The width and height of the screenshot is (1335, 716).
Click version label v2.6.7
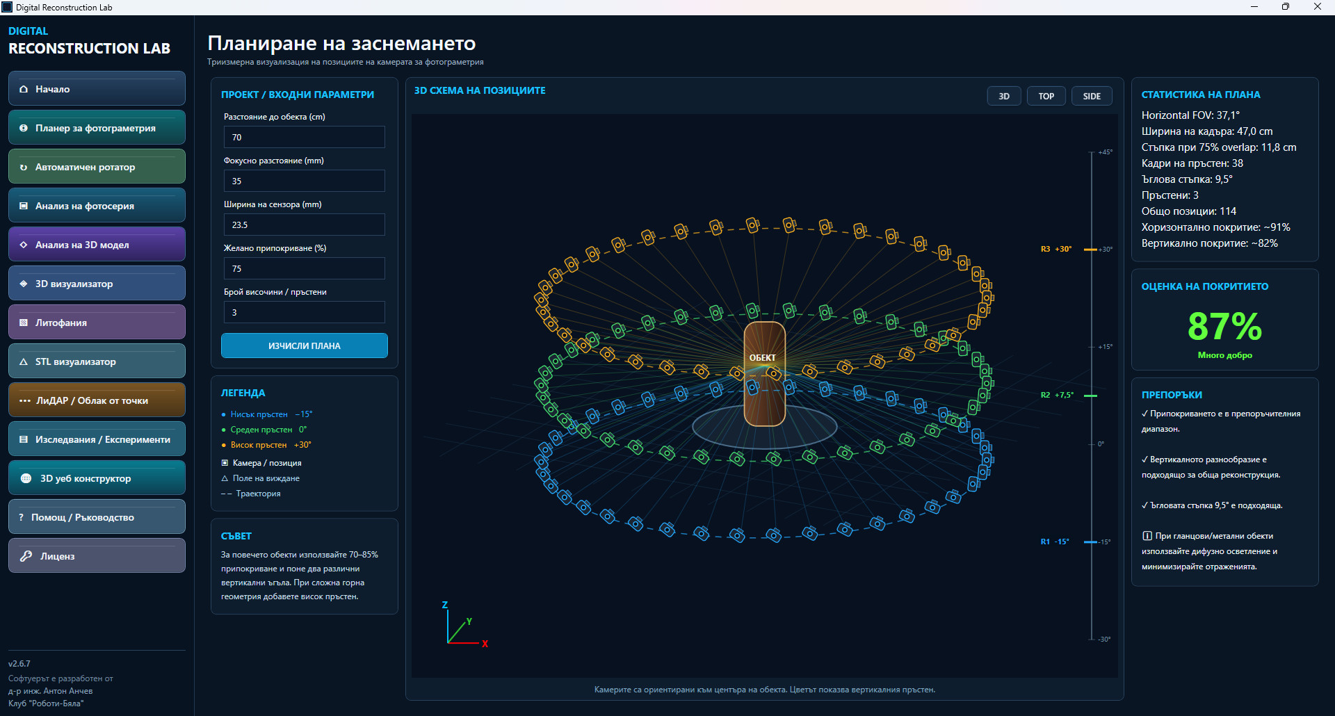19,664
